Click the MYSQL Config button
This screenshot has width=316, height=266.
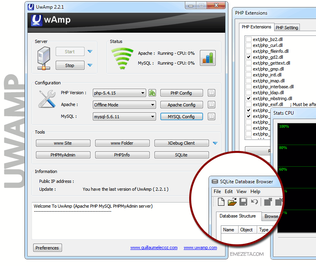pos(181,117)
